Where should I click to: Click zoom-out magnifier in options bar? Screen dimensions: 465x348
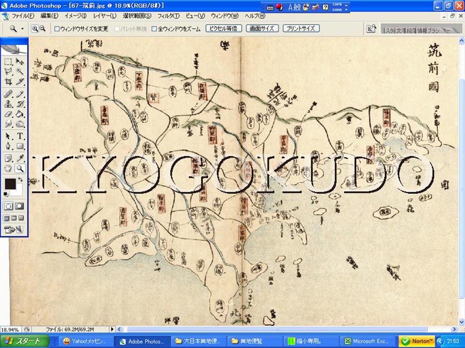[x=42, y=29]
